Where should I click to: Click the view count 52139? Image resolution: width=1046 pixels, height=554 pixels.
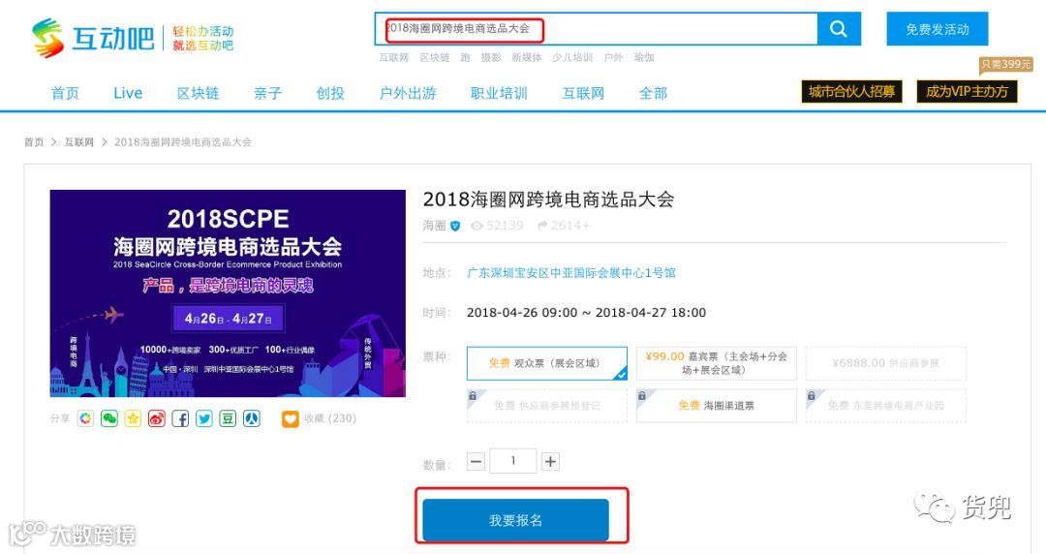(x=498, y=226)
